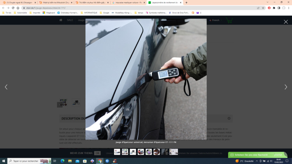The image size is (292, 164).
Task: Open the tab search dropdown arrow
Action: pos(267,2)
